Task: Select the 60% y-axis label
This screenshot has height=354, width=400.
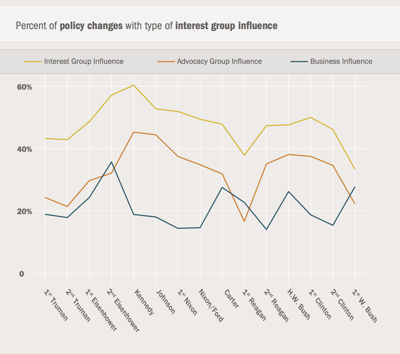Action: coord(24,87)
